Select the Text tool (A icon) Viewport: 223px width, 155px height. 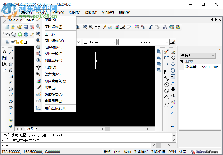click(5, 52)
